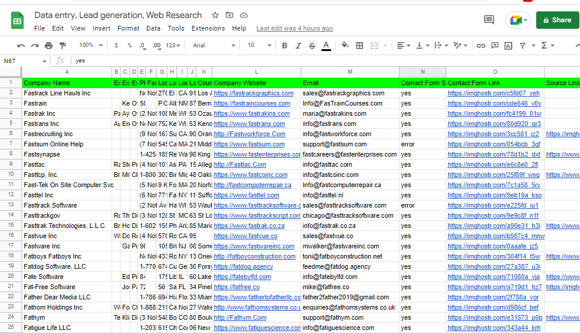This screenshot has width=580, height=333.
Task: Click the Insert link icon
Action: pos(480,46)
